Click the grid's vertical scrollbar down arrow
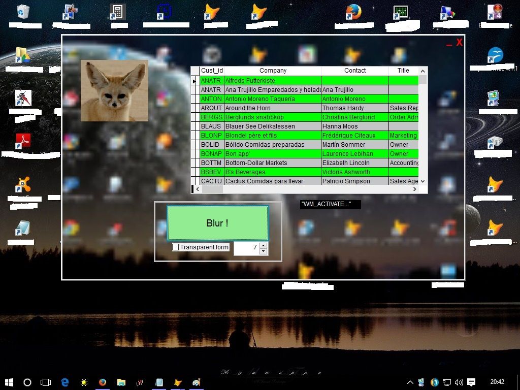Viewport: 520px width, 390px height. pyautogui.click(x=422, y=181)
